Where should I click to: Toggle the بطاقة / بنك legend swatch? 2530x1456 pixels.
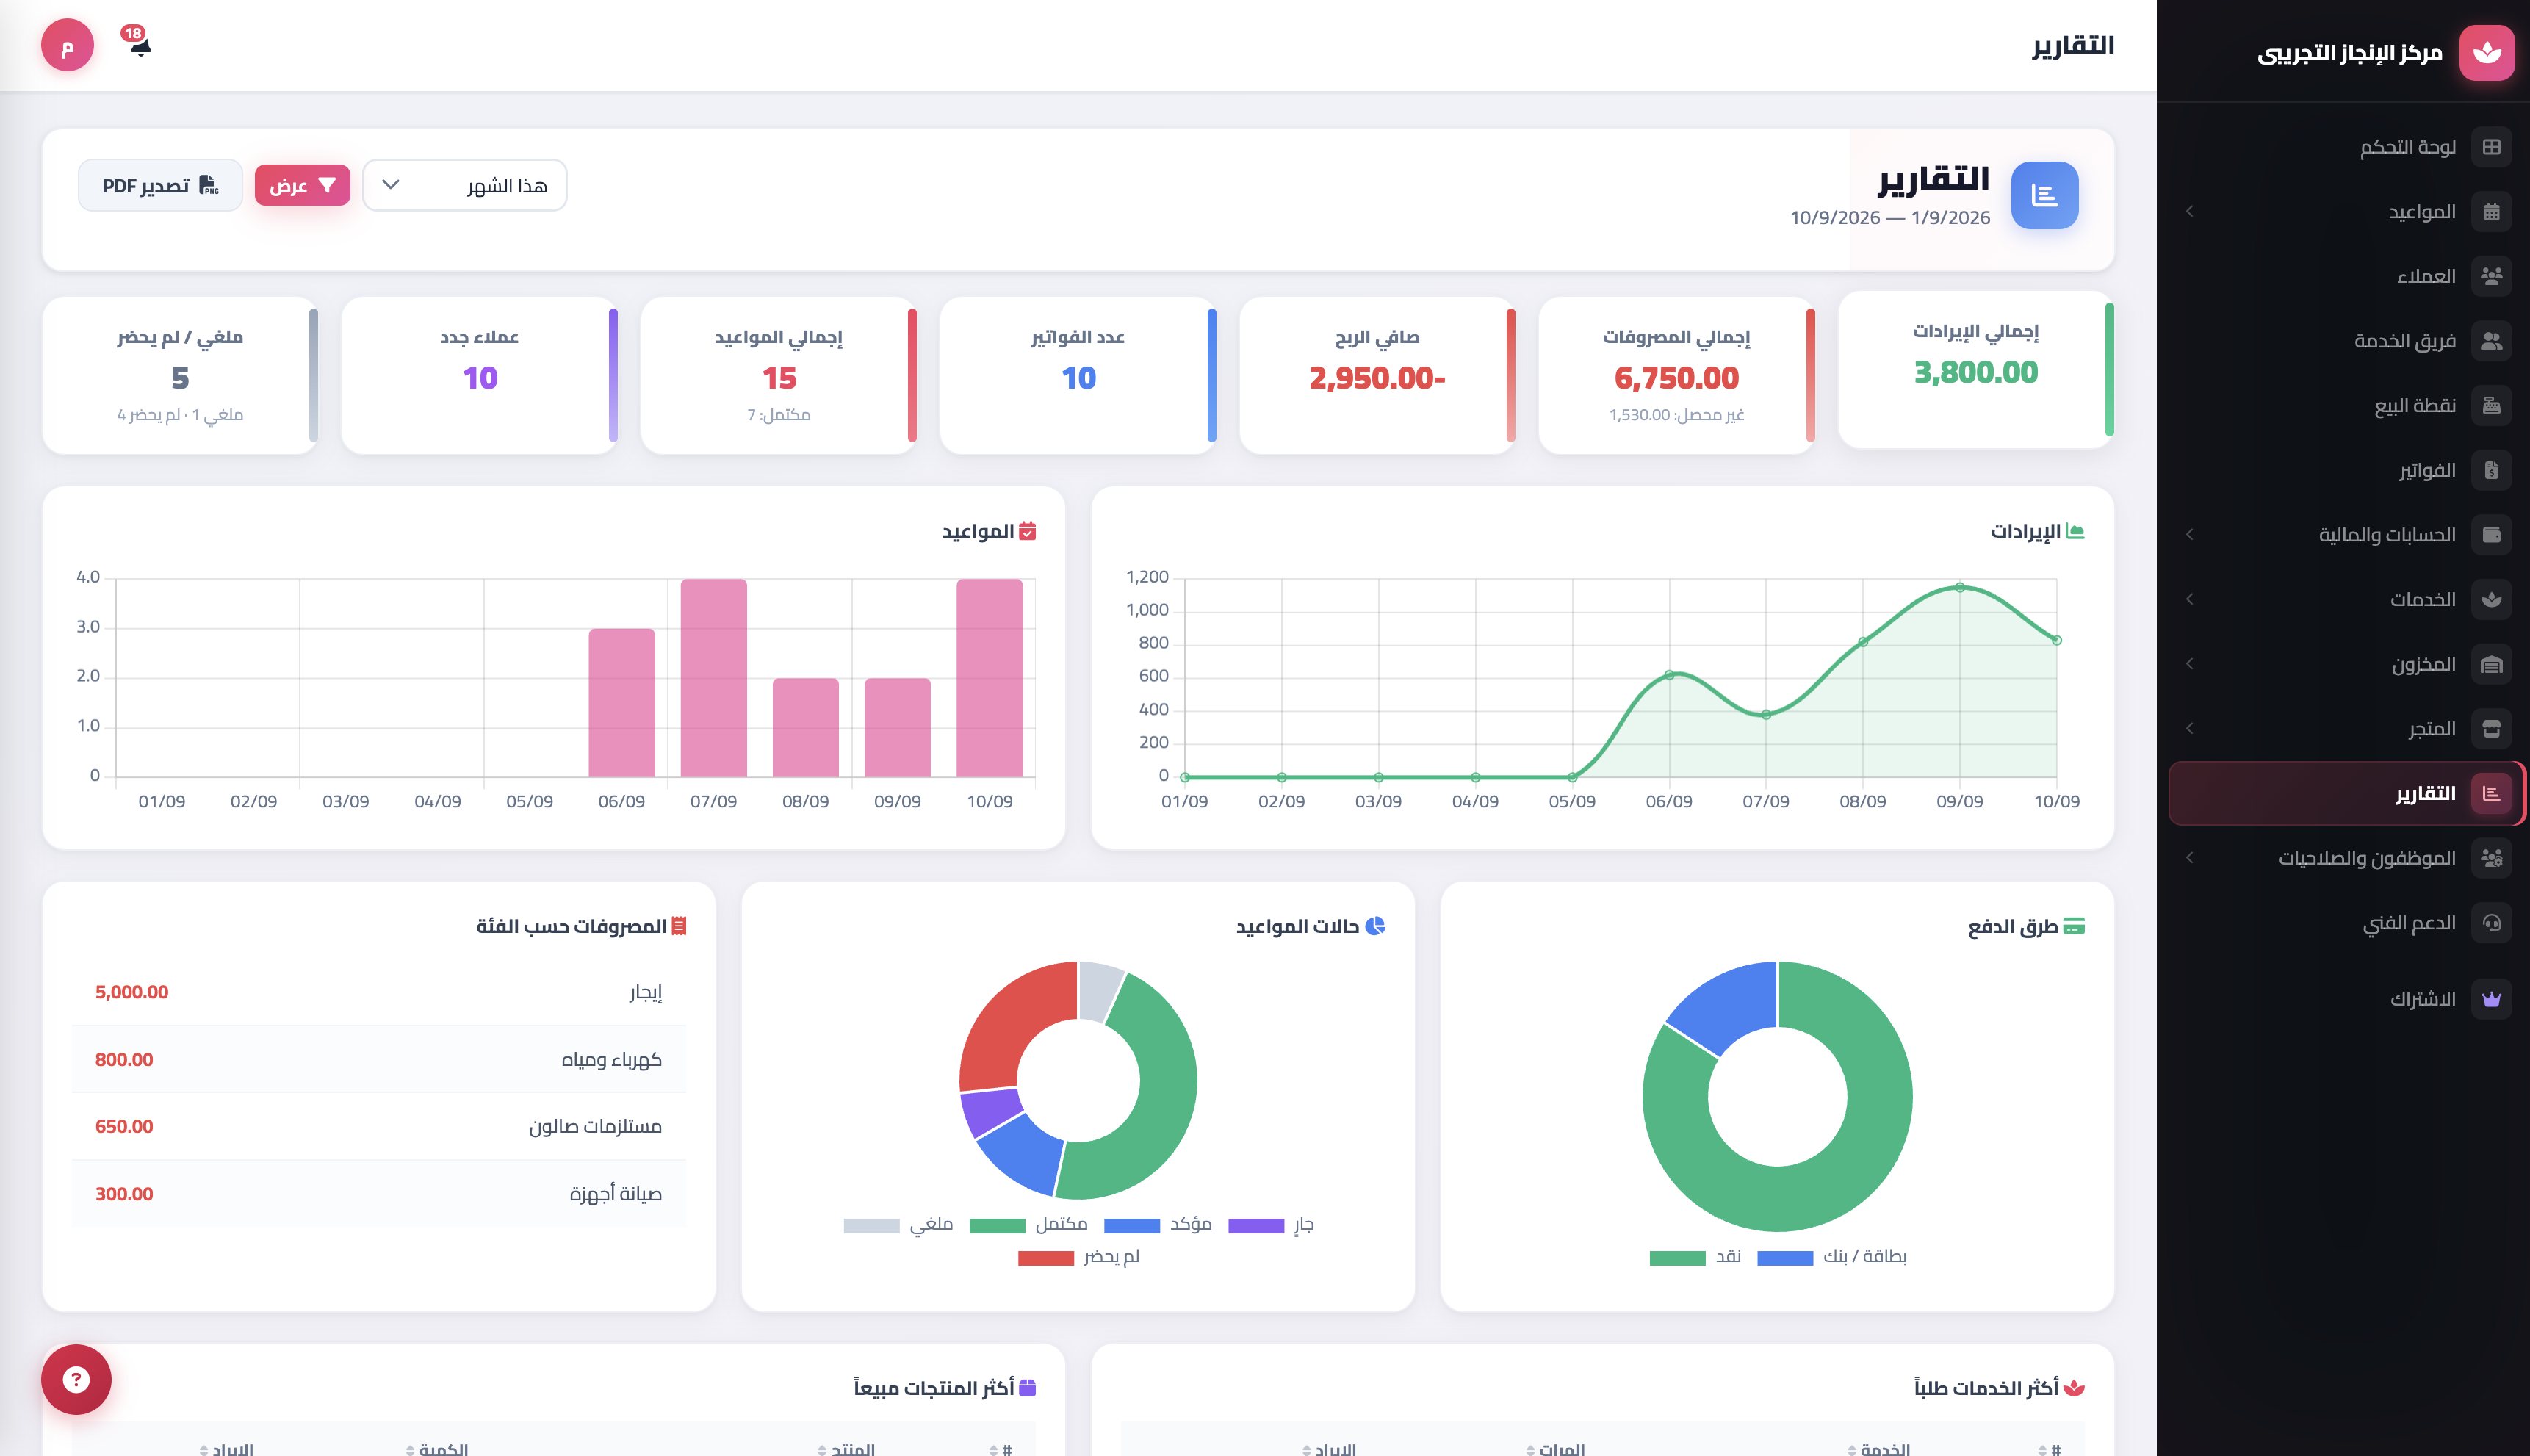click(1784, 1257)
